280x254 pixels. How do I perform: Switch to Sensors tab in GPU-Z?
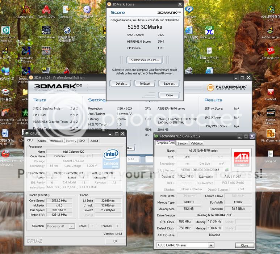coord(183,143)
